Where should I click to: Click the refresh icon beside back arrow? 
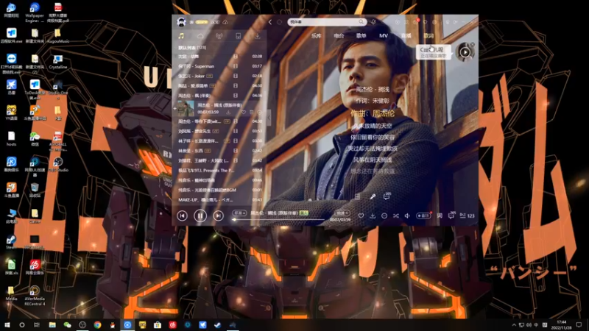279,22
